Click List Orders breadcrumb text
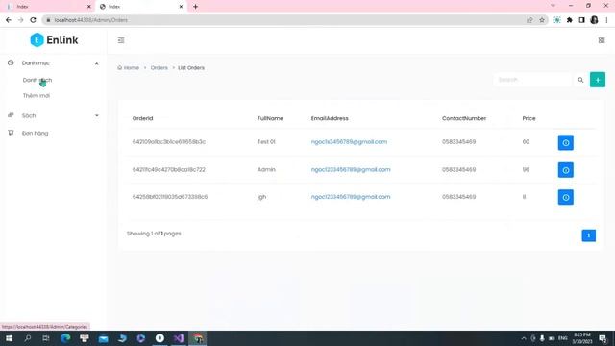Screen dimensions: 615x346 pyautogui.click(x=191, y=68)
